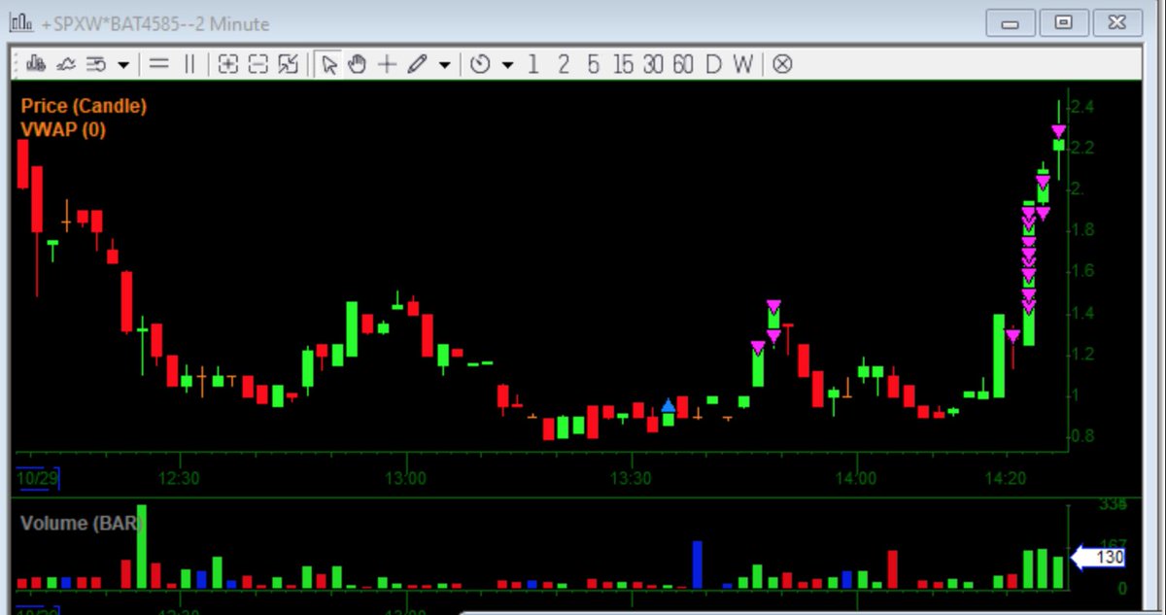Image resolution: width=1166 pixels, height=615 pixels.
Task: Click the 0.8 price axis label
Action: click(x=1082, y=436)
